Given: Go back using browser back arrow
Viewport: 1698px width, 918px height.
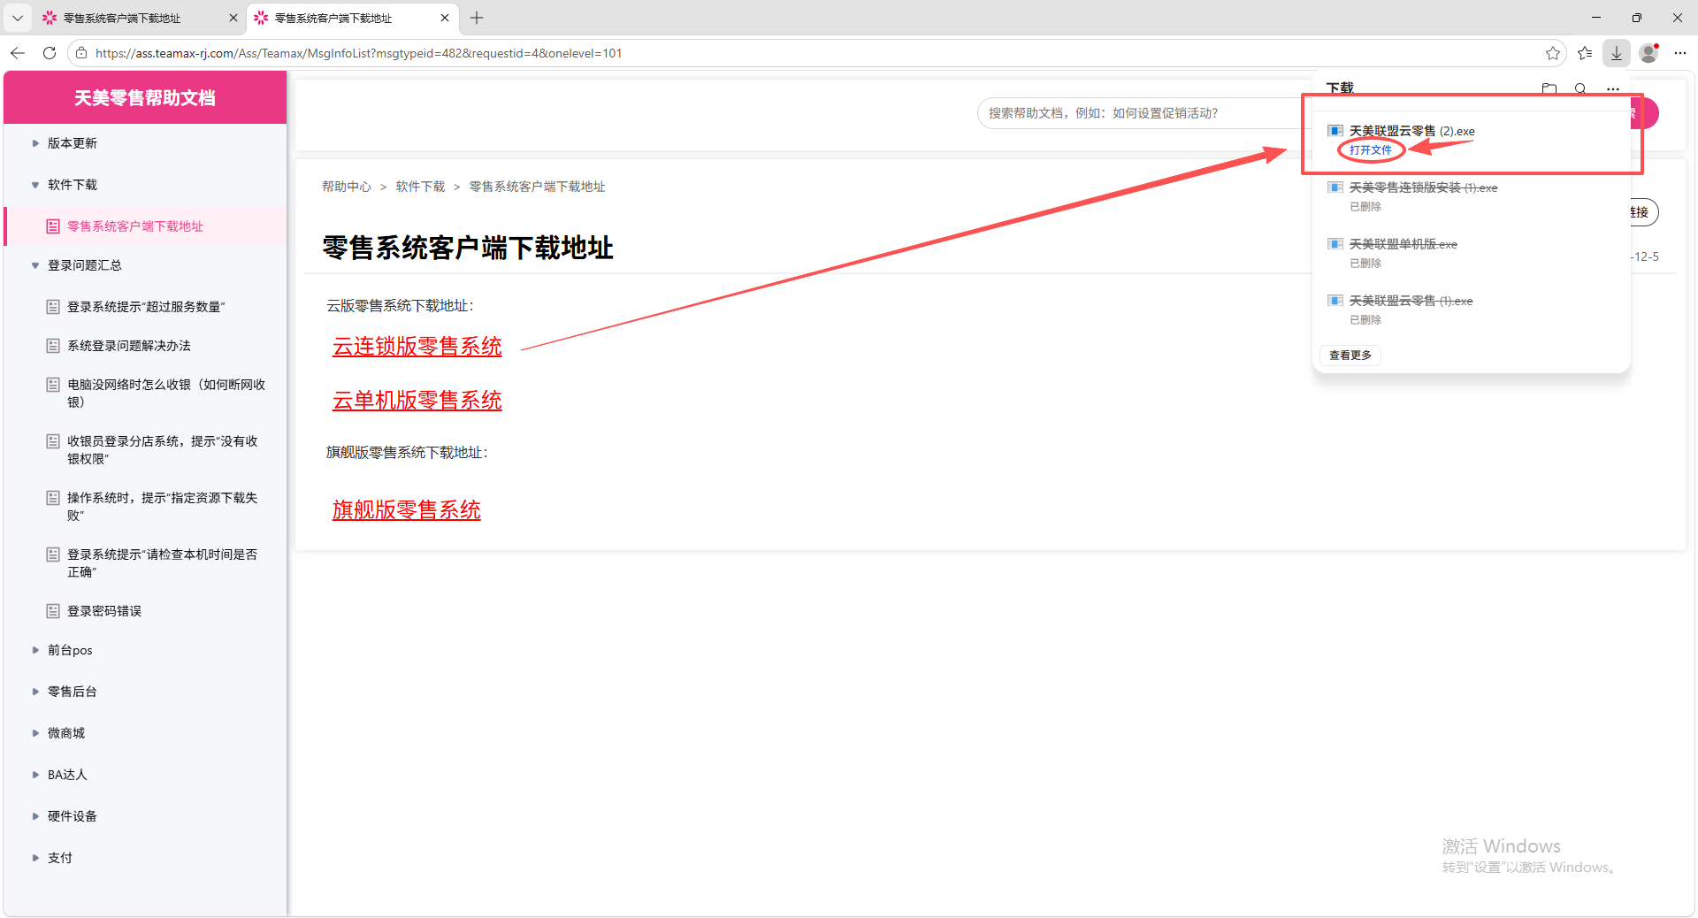Looking at the screenshot, I should [x=18, y=53].
